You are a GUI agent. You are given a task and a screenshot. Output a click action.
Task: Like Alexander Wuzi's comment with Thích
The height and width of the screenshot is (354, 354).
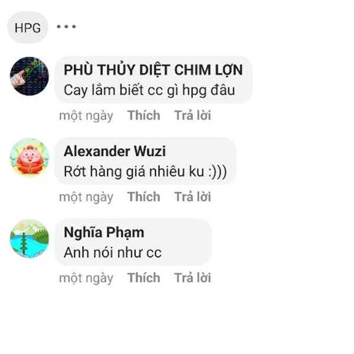point(144,196)
